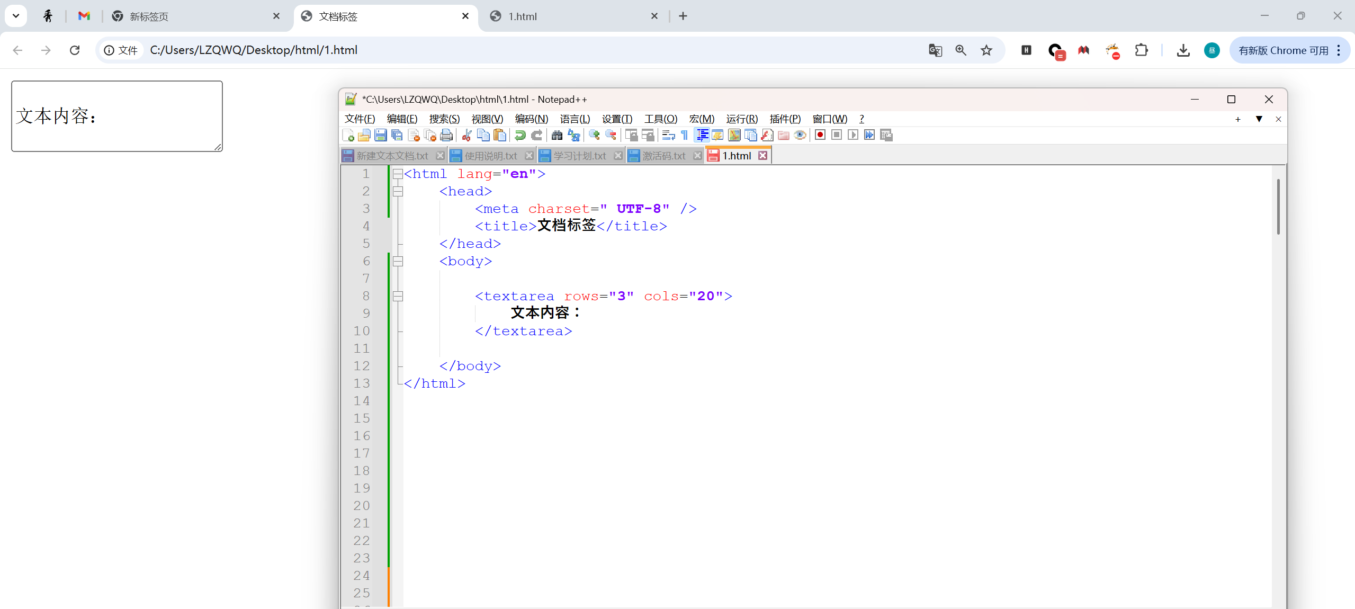Image resolution: width=1355 pixels, height=609 pixels.
Task: Switch to the 激活码.txt tab
Action: 664,156
